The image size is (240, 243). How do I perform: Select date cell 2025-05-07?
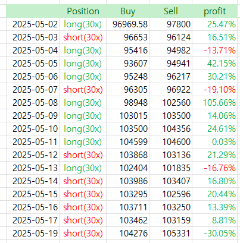tap(33, 90)
